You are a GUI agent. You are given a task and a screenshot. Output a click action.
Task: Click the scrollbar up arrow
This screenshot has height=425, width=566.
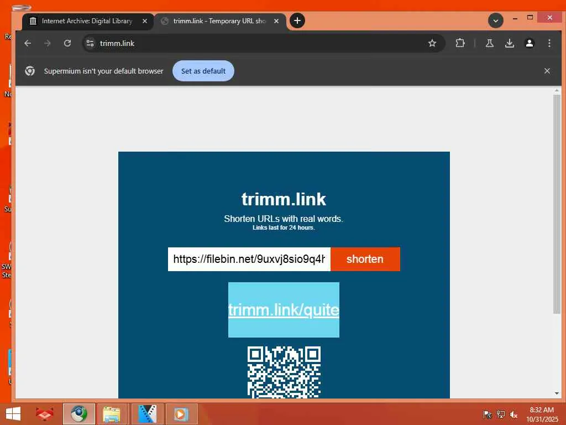[557, 90]
